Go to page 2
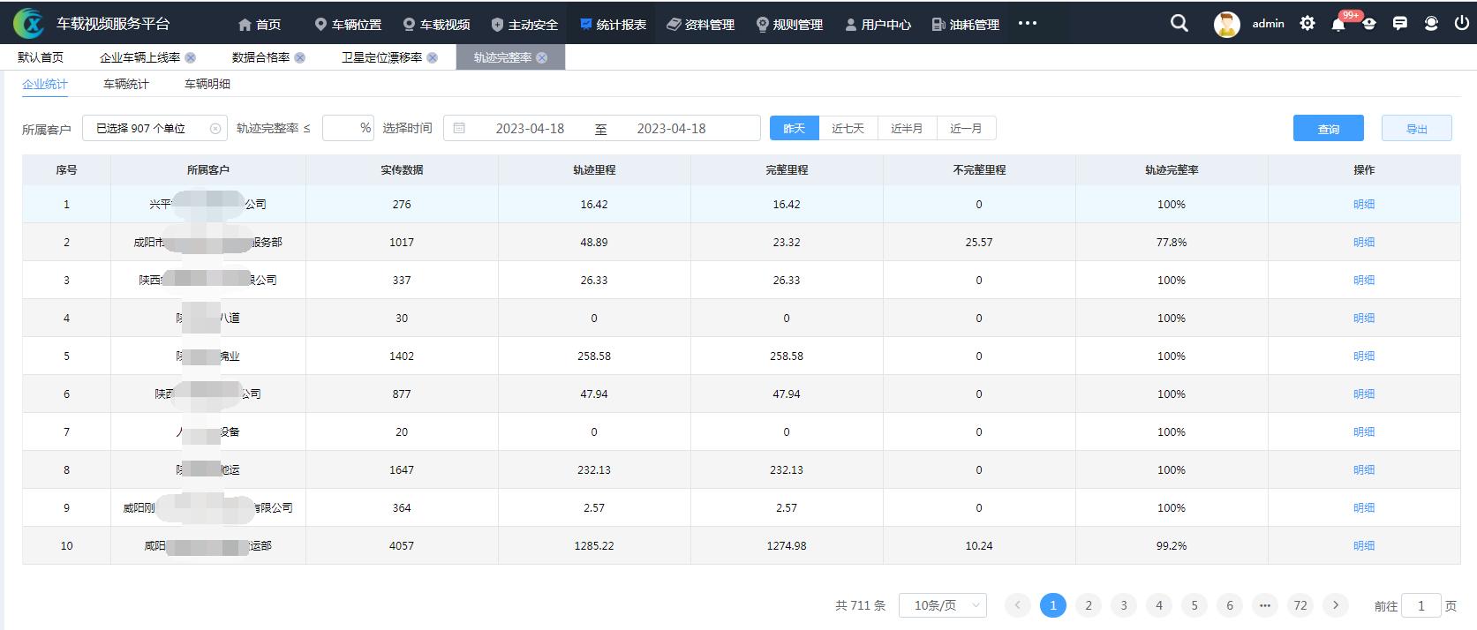This screenshot has width=1477, height=630. [x=1089, y=605]
